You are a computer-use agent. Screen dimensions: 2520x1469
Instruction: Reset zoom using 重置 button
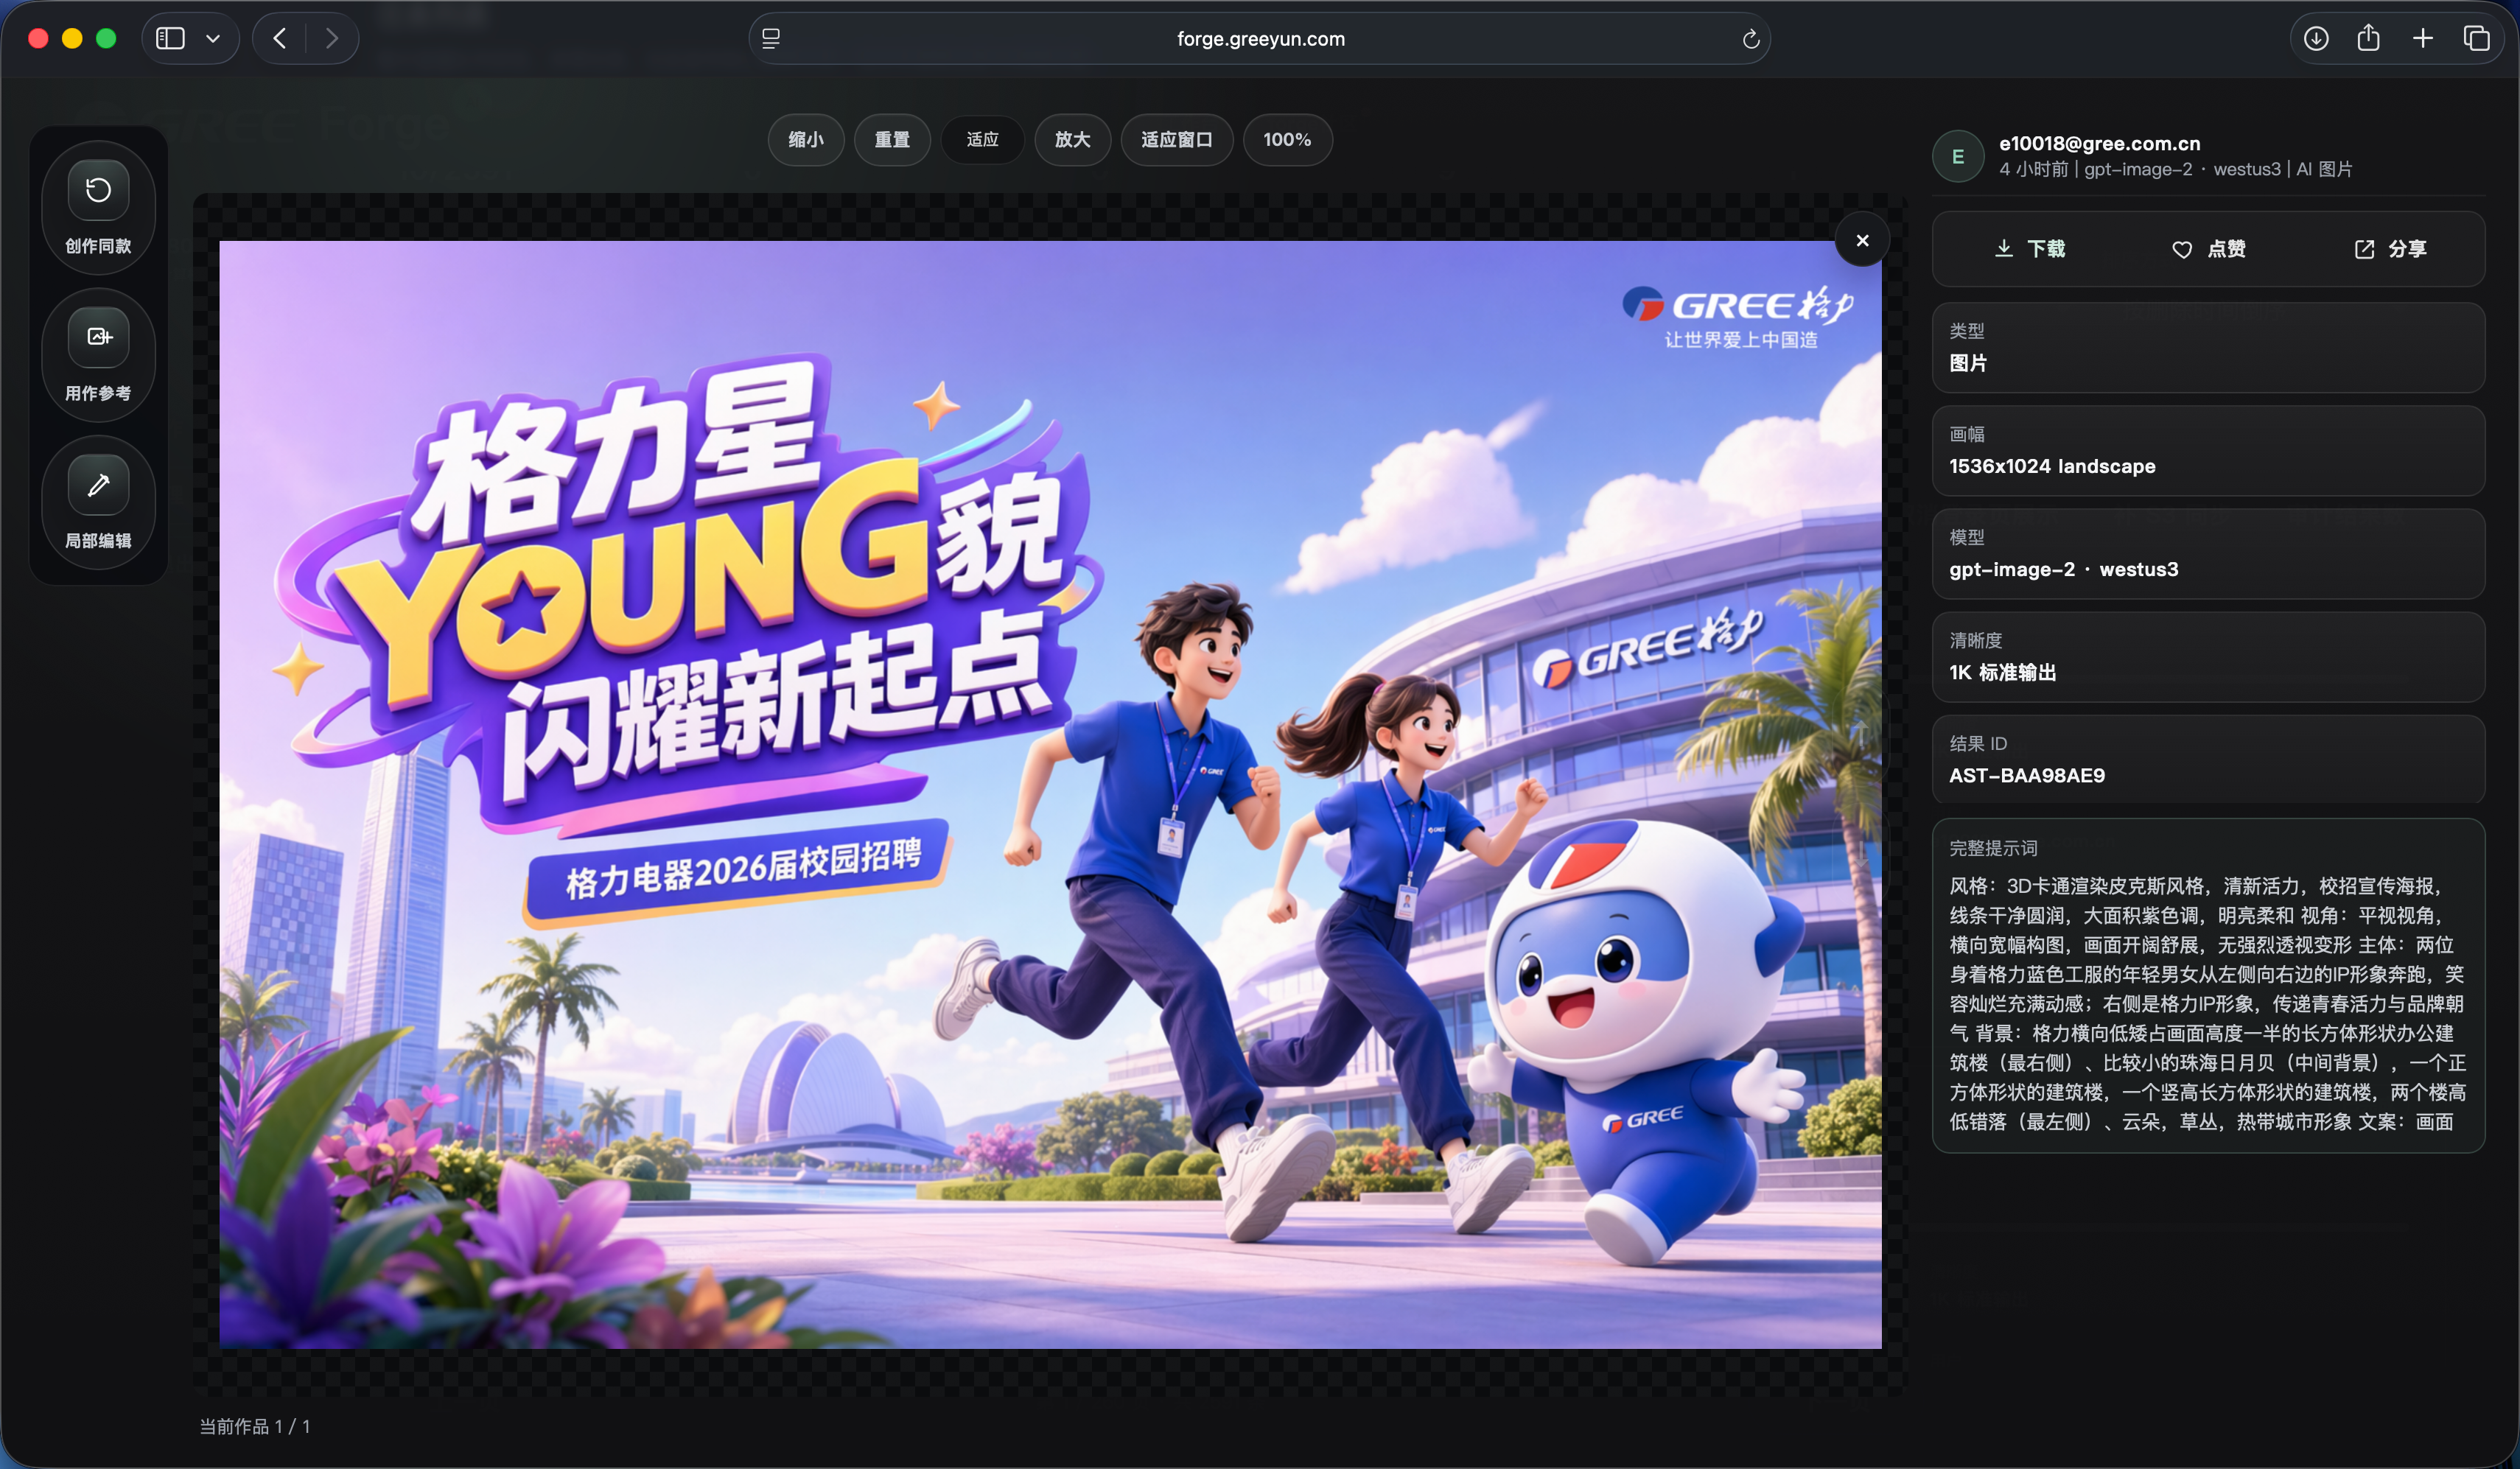[892, 140]
